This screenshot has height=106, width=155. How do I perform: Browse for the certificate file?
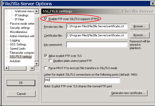tap(140, 35)
